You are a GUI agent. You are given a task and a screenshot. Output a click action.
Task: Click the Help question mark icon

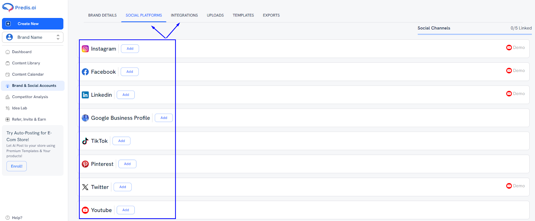[8, 218]
